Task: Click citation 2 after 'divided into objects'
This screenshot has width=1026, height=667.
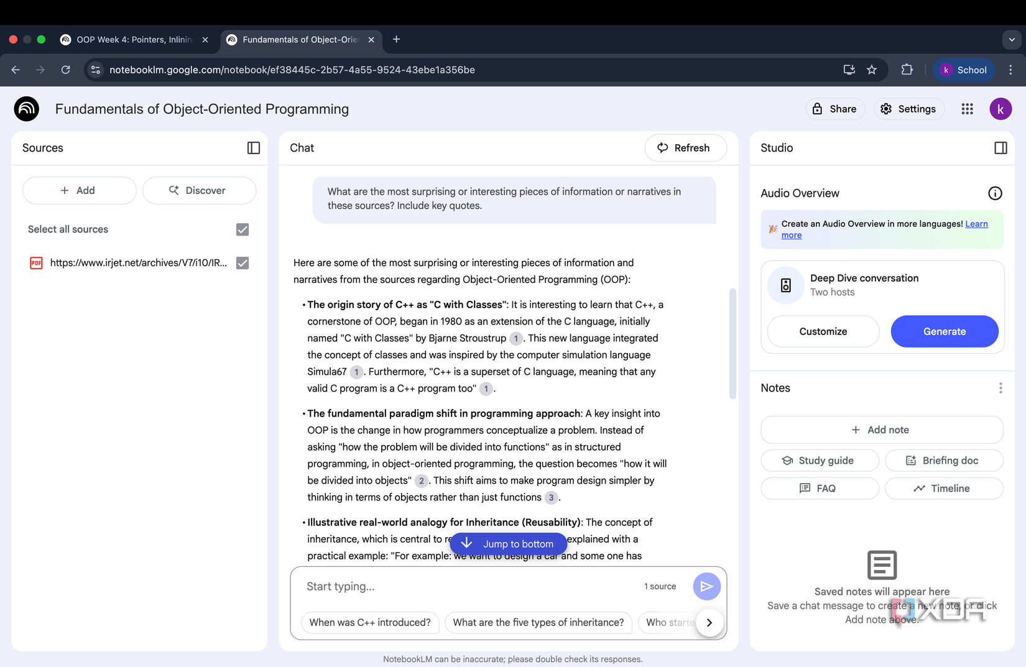Action: (x=421, y=481)
